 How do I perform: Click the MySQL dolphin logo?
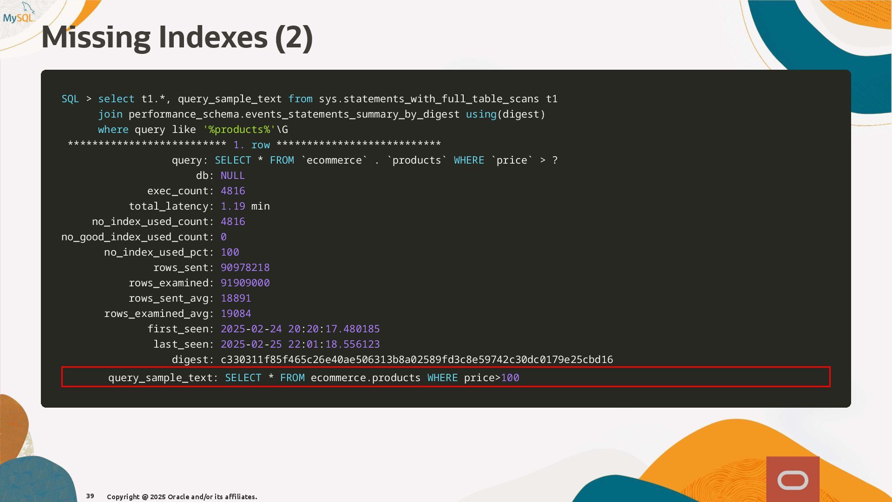click(x=19, y=13)
